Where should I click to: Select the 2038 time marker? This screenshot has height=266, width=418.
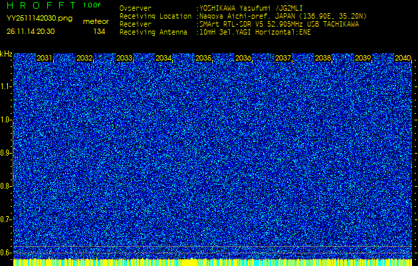click(x=323, y=58)
